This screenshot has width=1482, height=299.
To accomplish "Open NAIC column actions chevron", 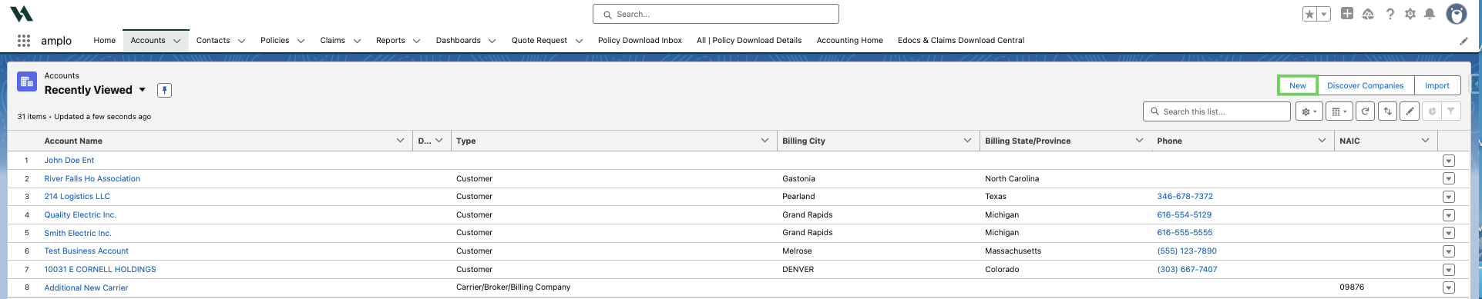I will pos(1425,141).
